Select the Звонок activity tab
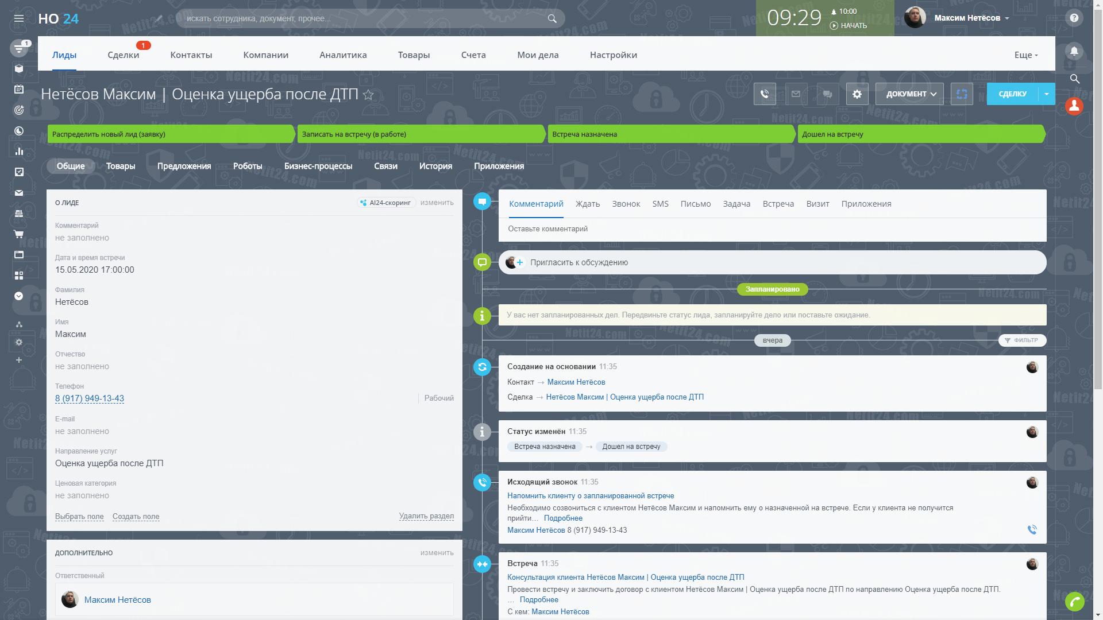The width and height of the screenshot is (1103, 620). [626, 204]
